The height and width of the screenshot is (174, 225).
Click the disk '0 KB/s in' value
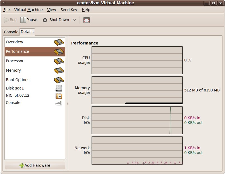point(192,118)
